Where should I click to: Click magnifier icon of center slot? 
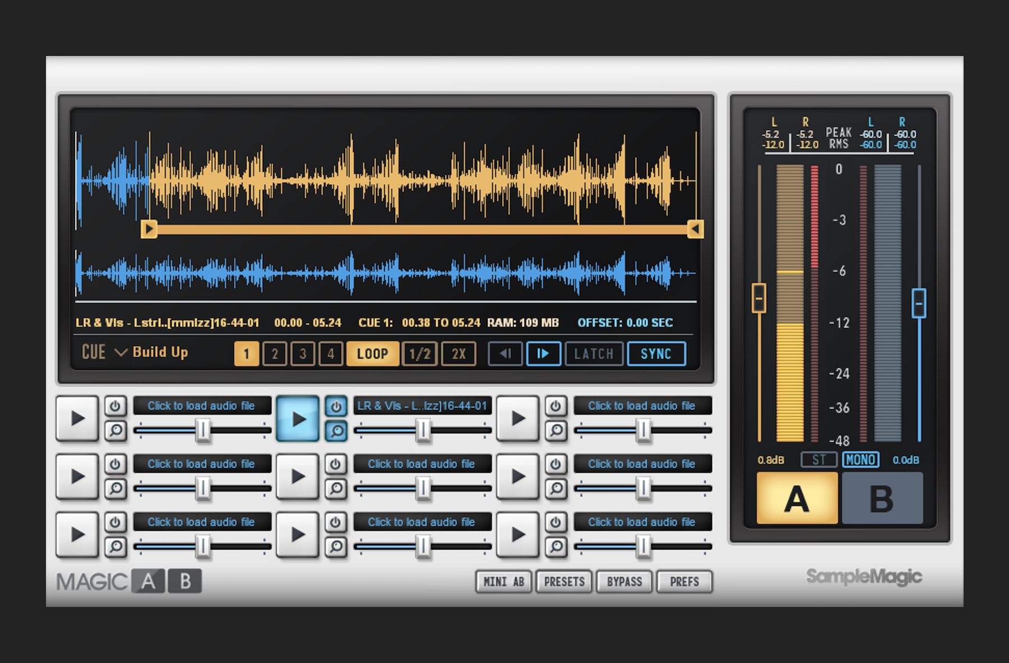click(x=336, y=488)
